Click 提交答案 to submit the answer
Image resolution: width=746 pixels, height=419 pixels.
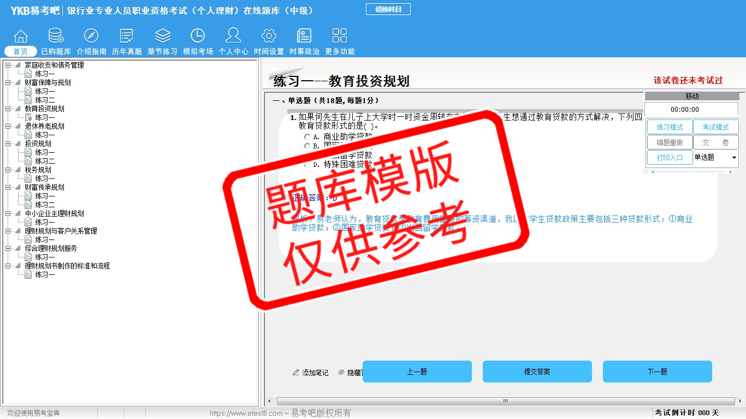[537, 372]
